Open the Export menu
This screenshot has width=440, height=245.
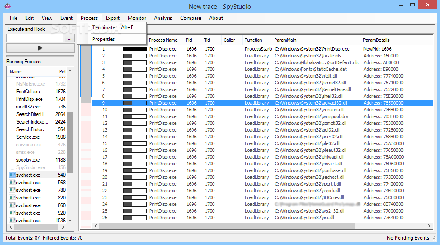[x=113, y=18]
